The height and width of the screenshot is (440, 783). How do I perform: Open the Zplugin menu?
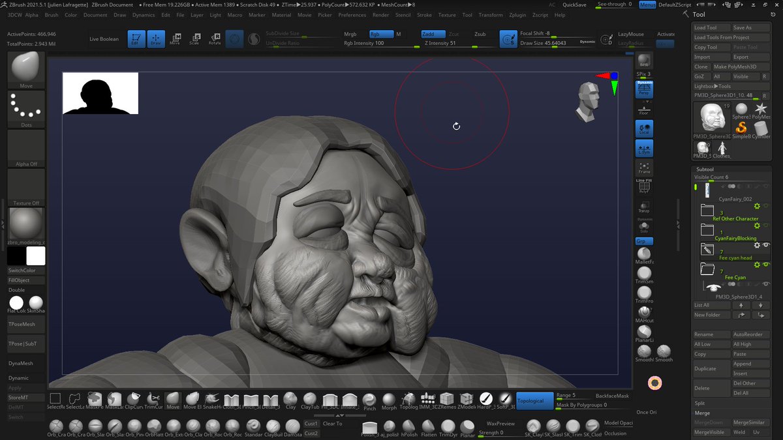click(517, 15)
